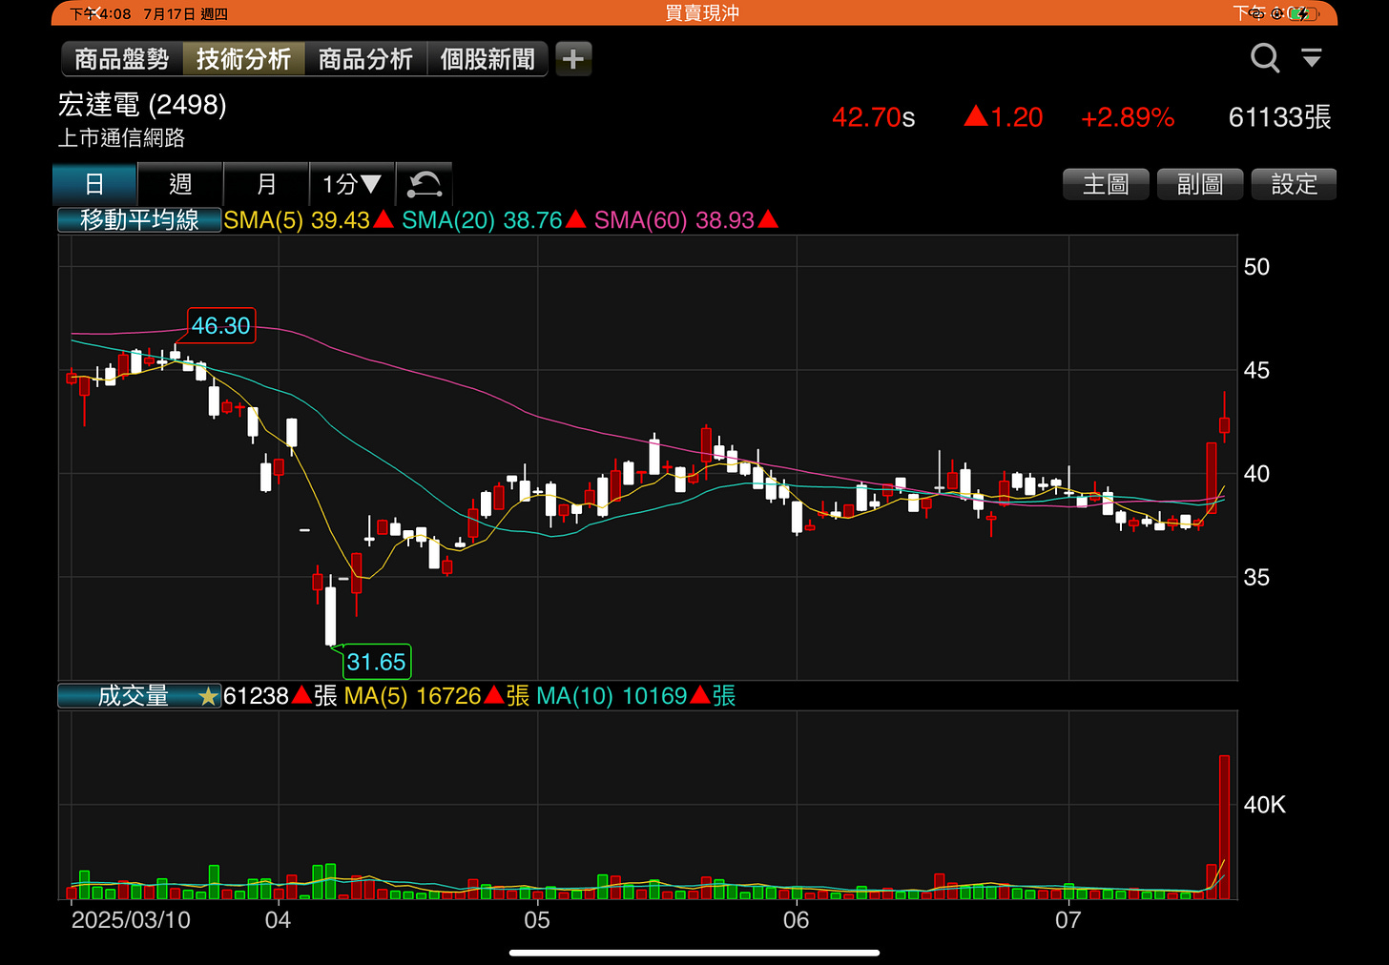The height and width of the screenshot is (965, 1389).
Task: Tap the 40 price axis label
Action: pyautogui.click(x=1256, y=474)
